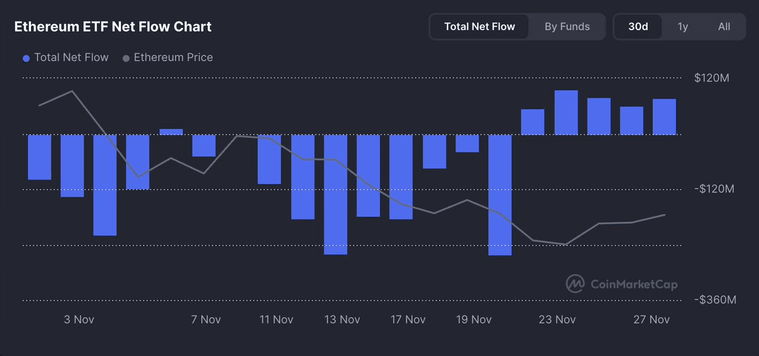Click the last blue bar above 27 Nov
The width and height of the screenshot is (759, 356).
tap(664, 116)
